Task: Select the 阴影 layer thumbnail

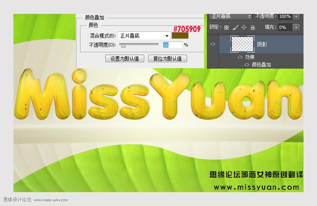Action: (243, 44)
